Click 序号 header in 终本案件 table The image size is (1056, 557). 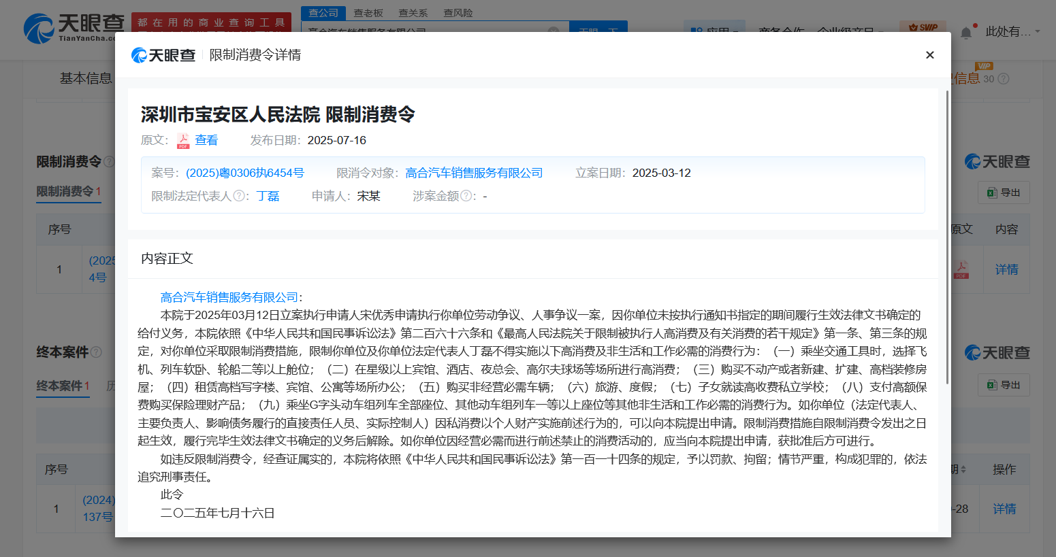click(57, 470)
